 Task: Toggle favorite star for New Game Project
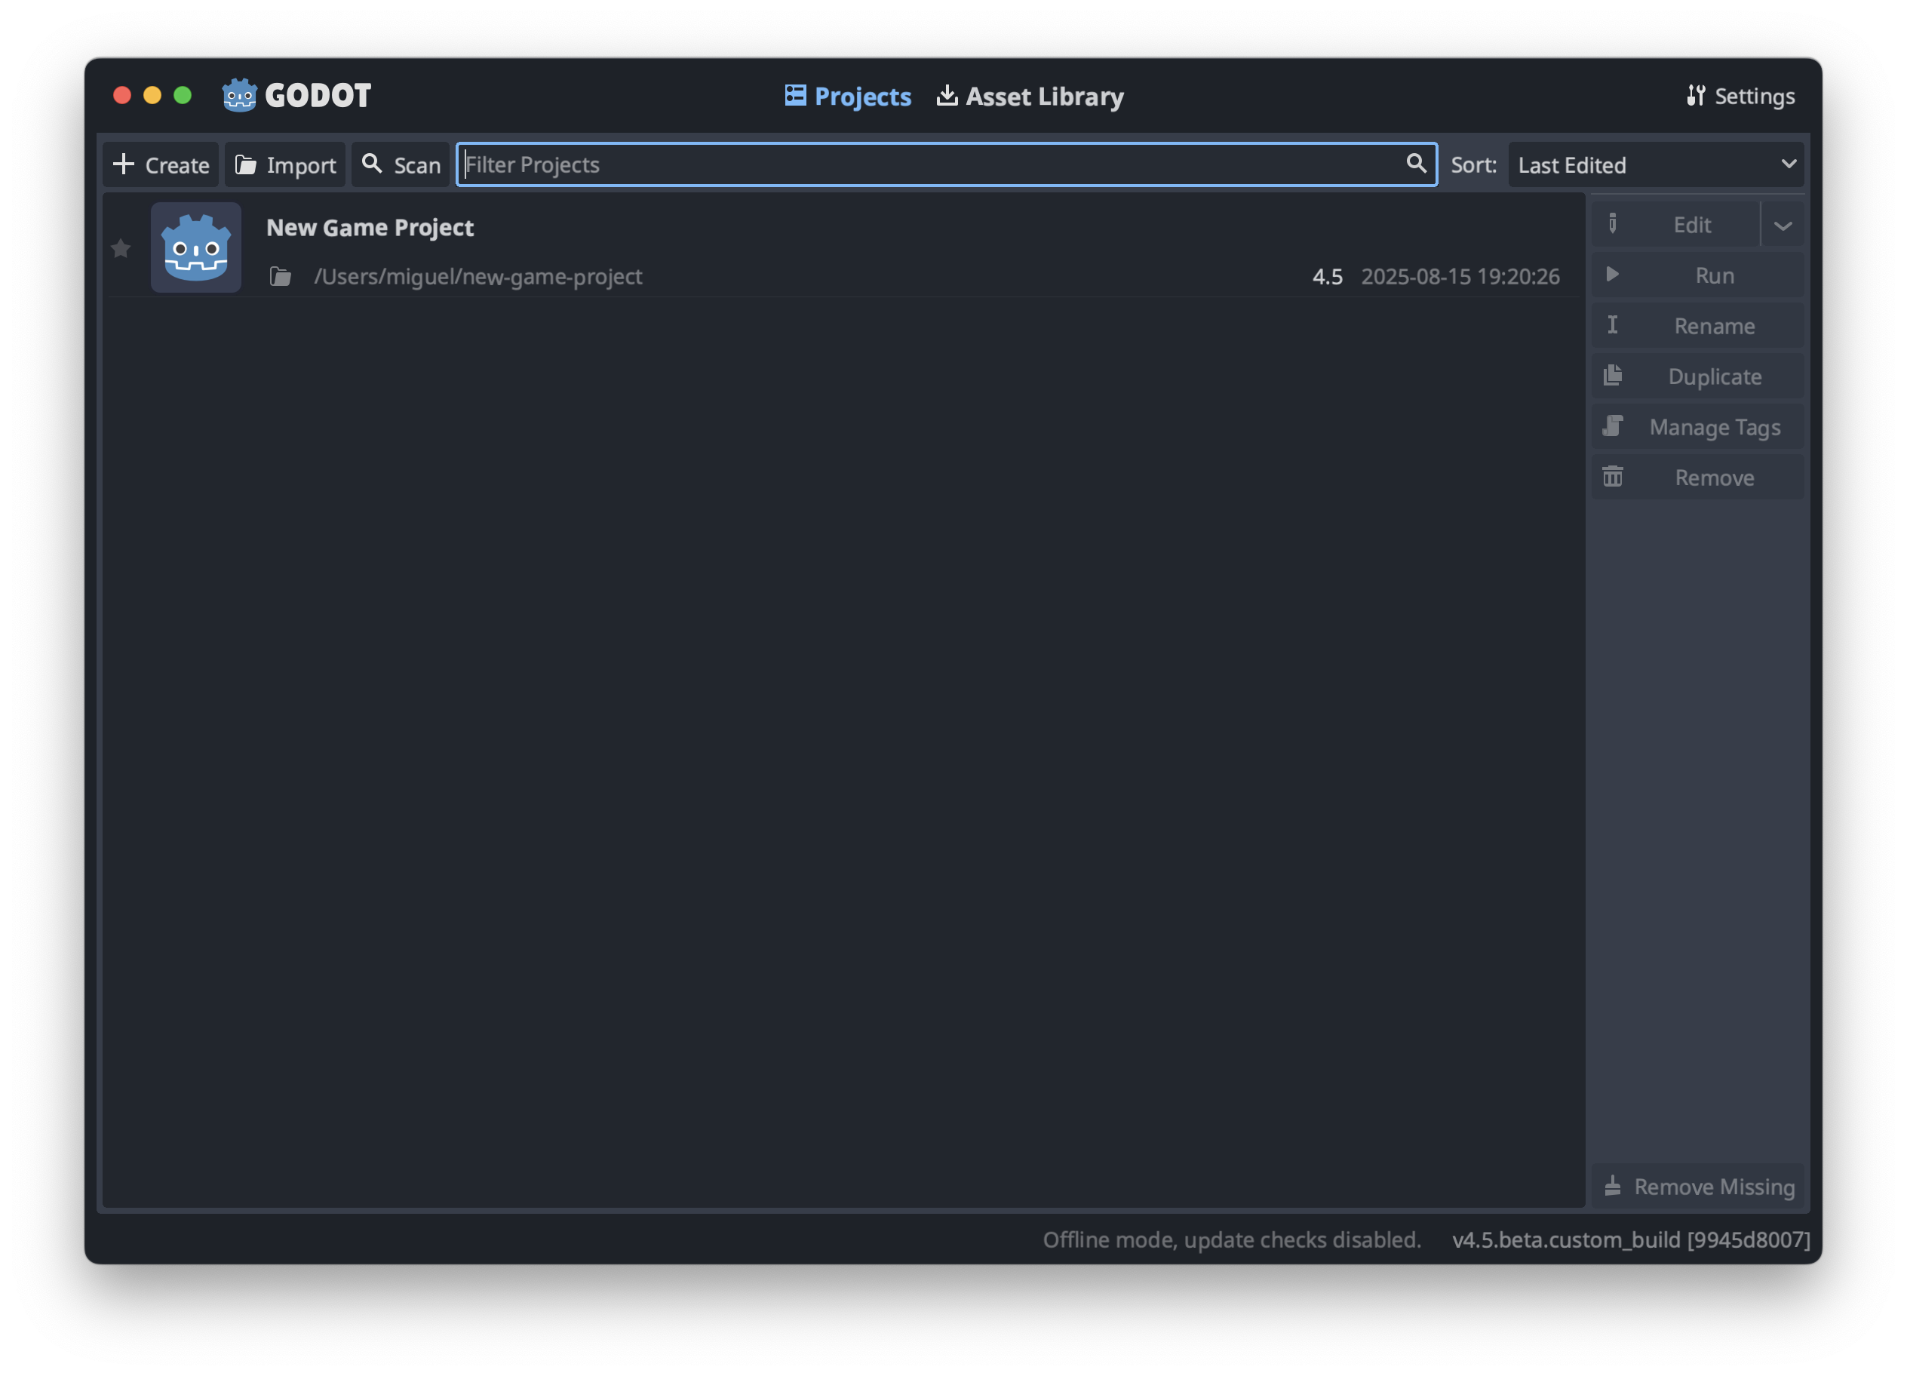(x=121, y=248)
